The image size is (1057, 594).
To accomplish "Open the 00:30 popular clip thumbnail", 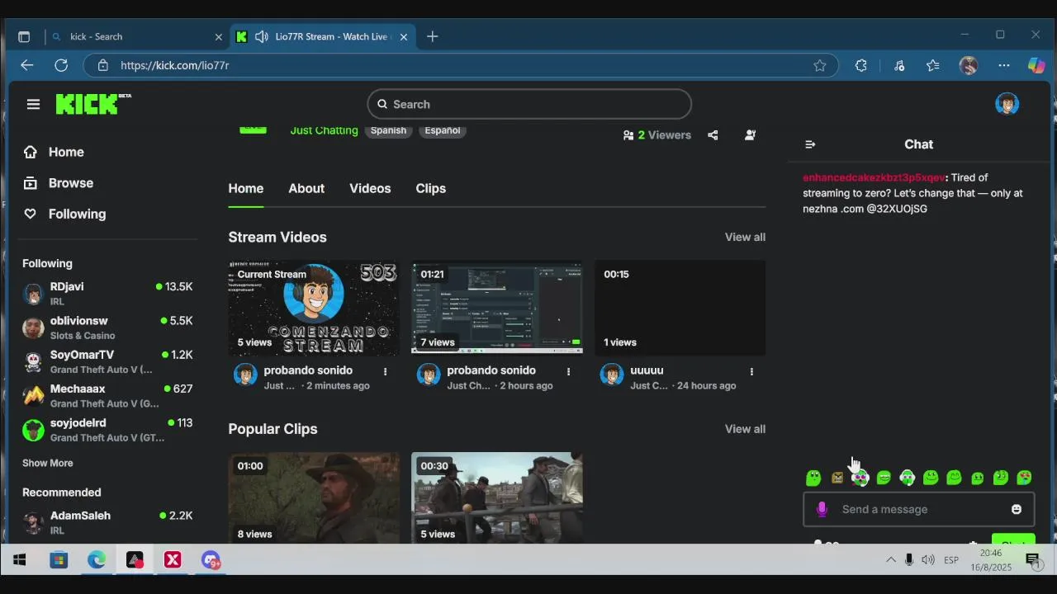I will [x=497, y=497].
